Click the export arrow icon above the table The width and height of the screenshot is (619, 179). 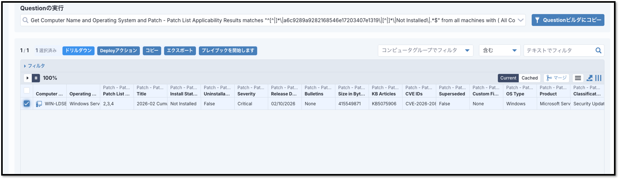tap(590, 78)
